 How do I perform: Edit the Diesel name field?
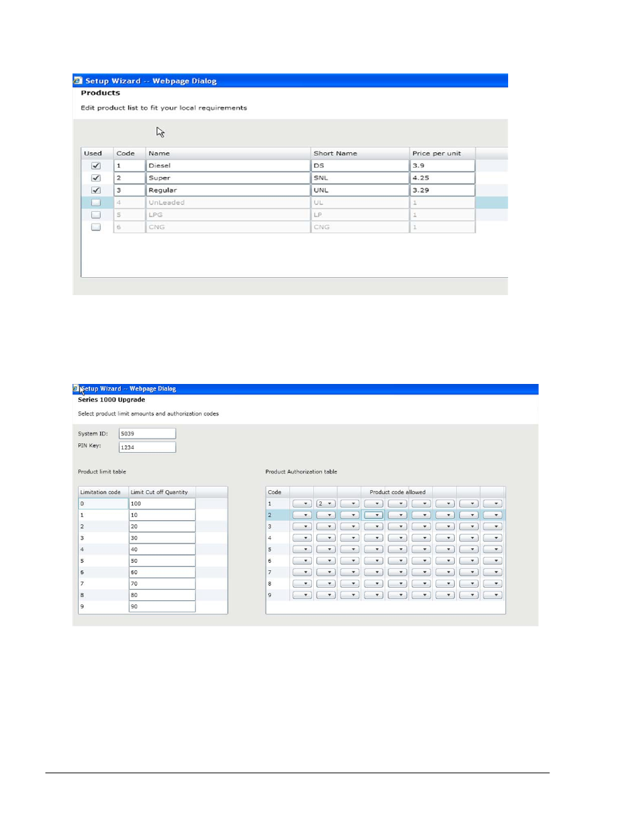228,166
